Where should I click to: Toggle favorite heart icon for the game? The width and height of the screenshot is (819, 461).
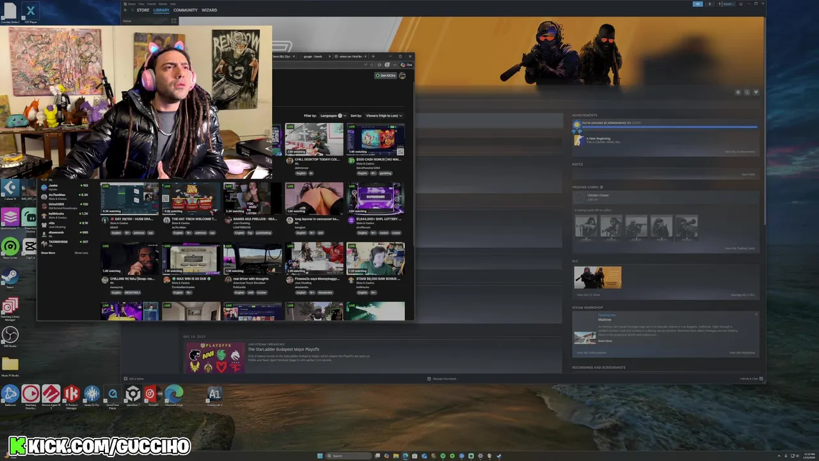point(756,92)
